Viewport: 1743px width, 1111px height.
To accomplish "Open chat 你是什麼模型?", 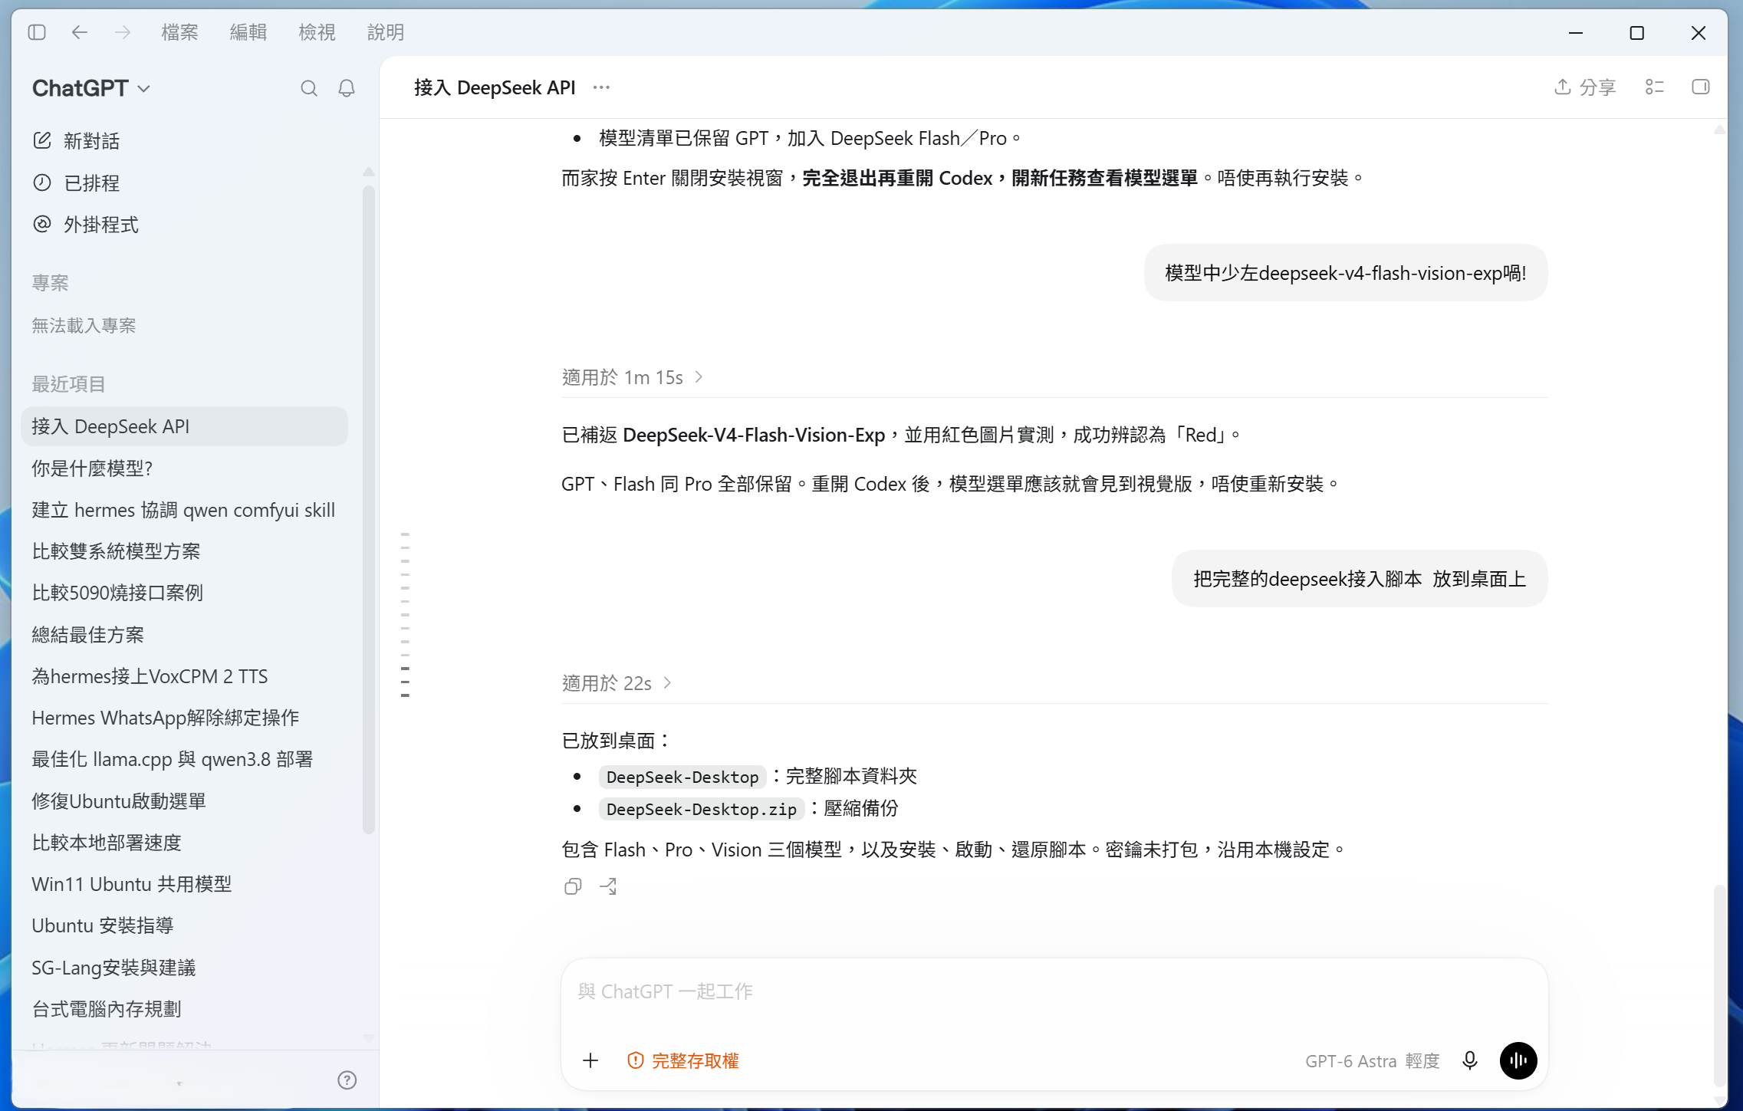I will [x=184, y=468].
